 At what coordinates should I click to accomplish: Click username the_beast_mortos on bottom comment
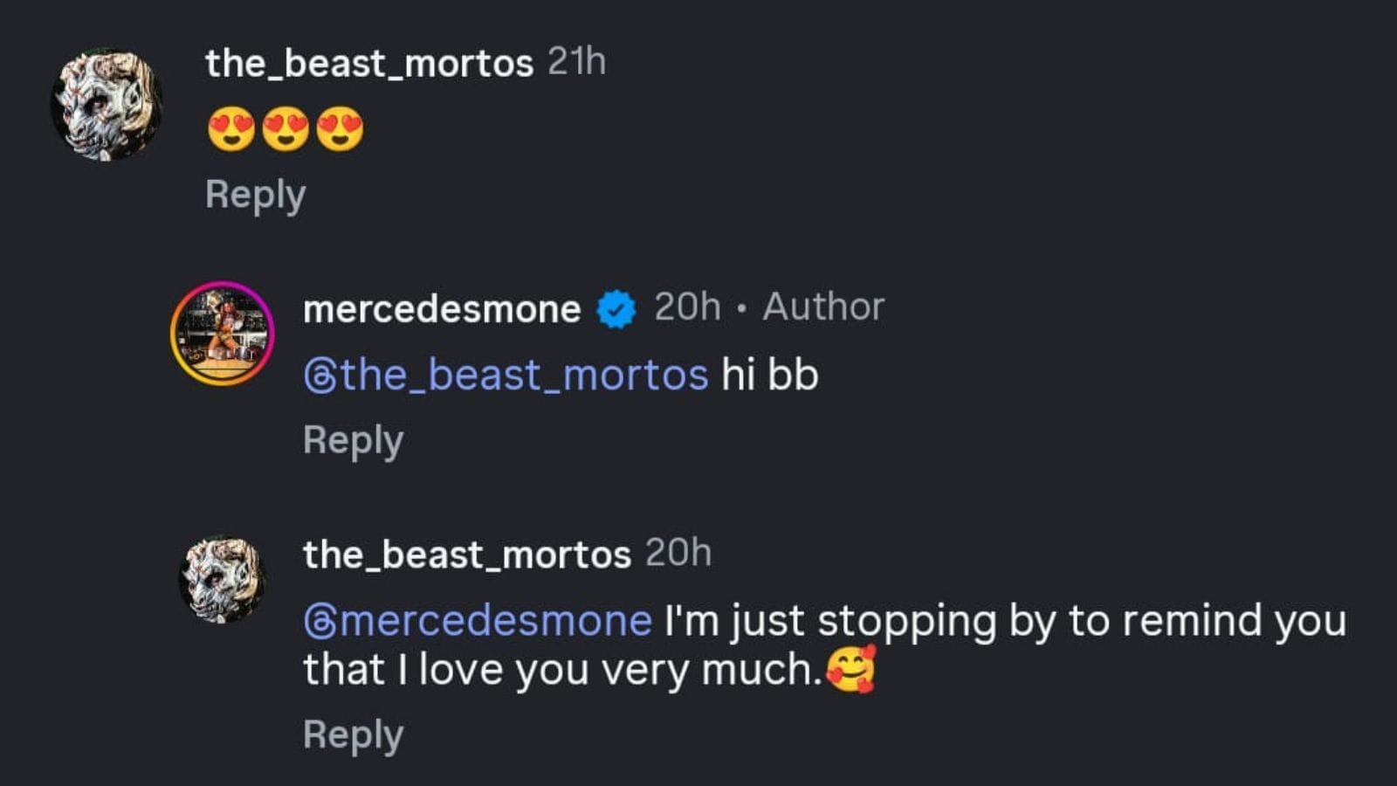tap(465, 554)
